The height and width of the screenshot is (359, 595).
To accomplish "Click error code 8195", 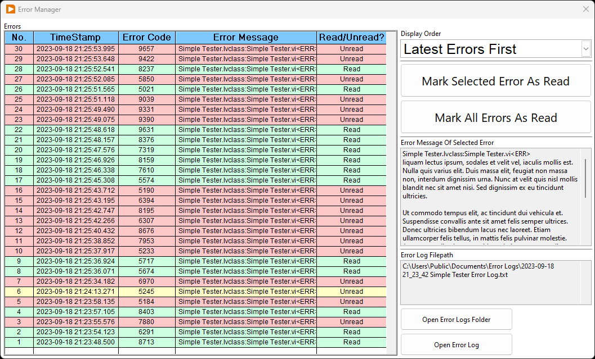I will pos(146,211).
